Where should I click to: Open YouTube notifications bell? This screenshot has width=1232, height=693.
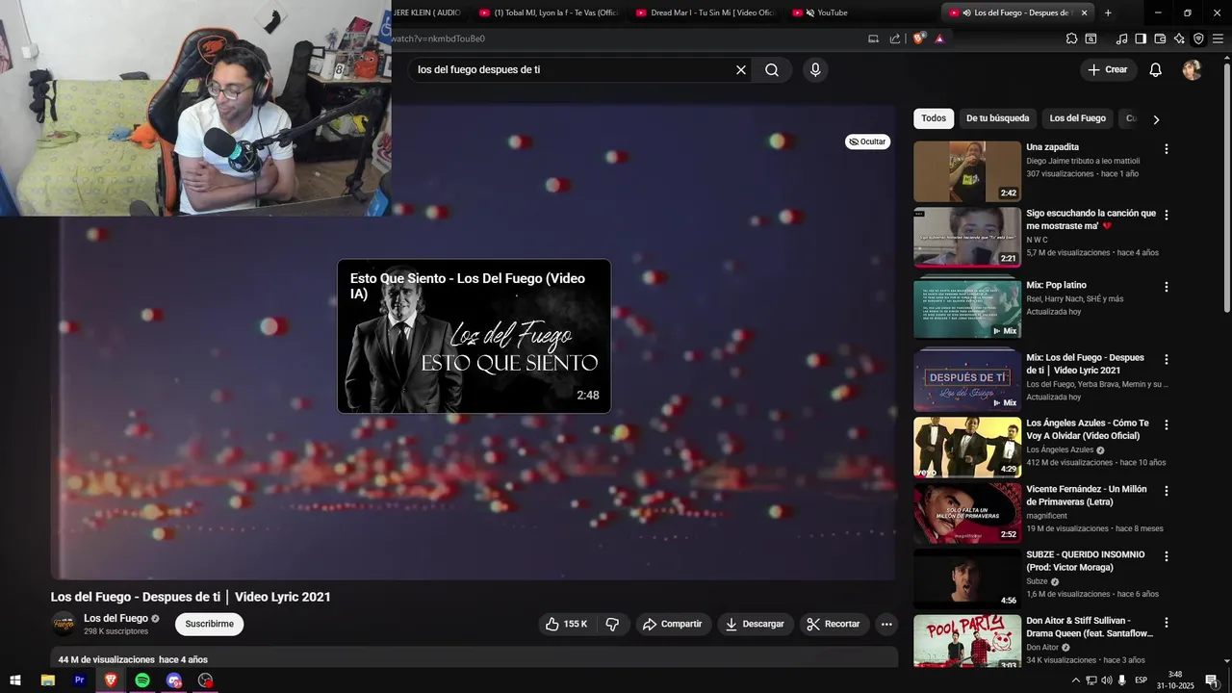click(x=1156, y=69)
